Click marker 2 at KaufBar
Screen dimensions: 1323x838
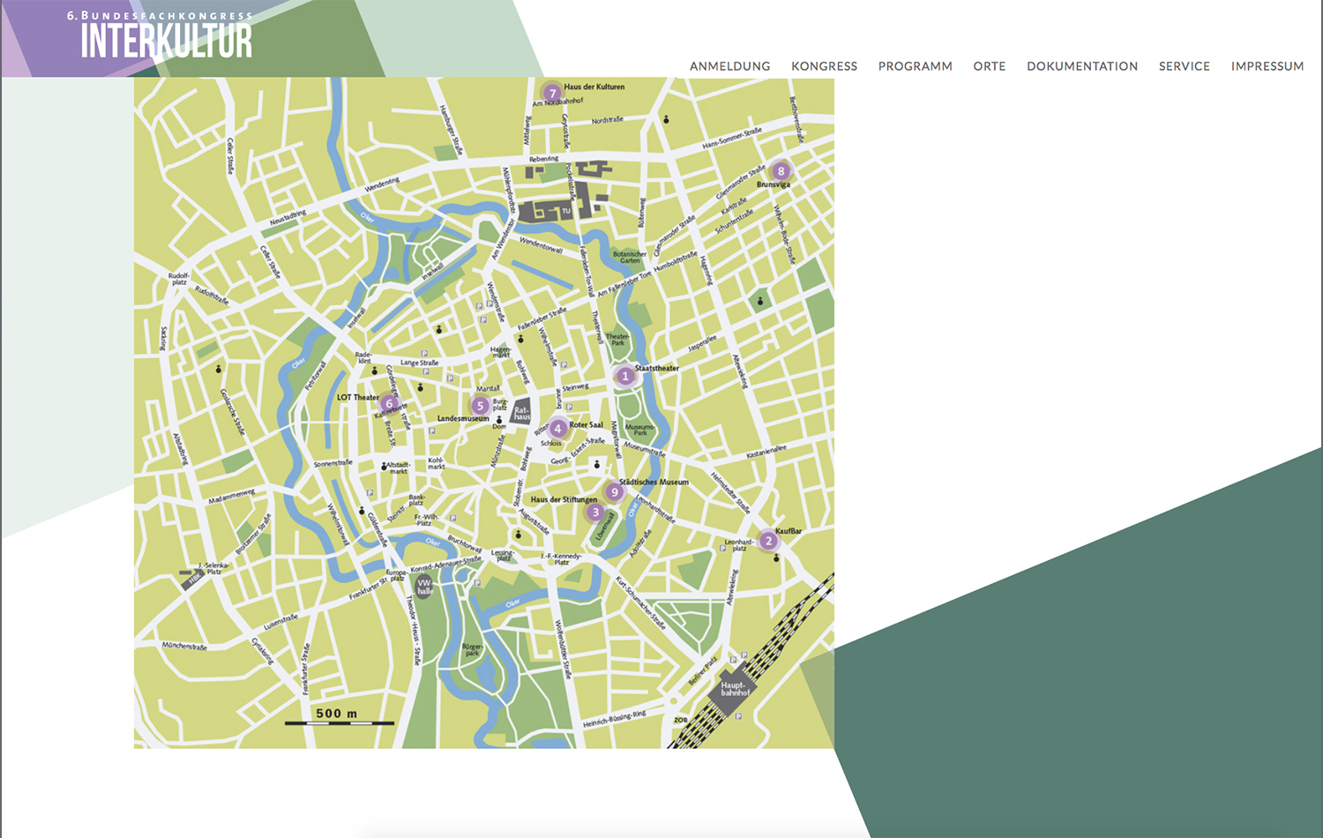[768, 541]
